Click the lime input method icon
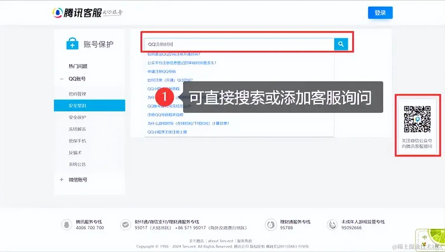This screenshot has width=445, height=252. (430, 240)
